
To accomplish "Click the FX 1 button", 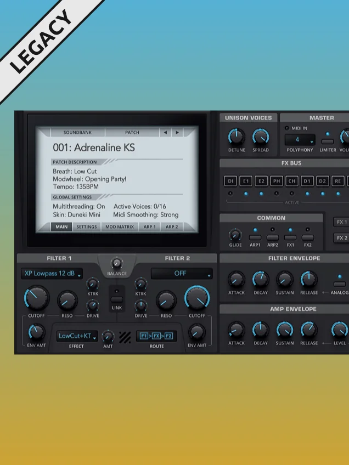I will click(341, 222).
